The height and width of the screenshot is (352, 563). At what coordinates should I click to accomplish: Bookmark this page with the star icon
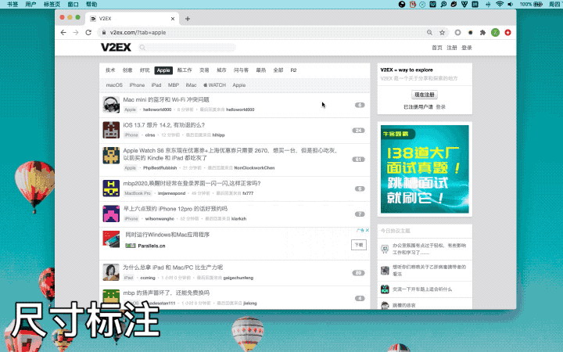[x=442, y=32]
